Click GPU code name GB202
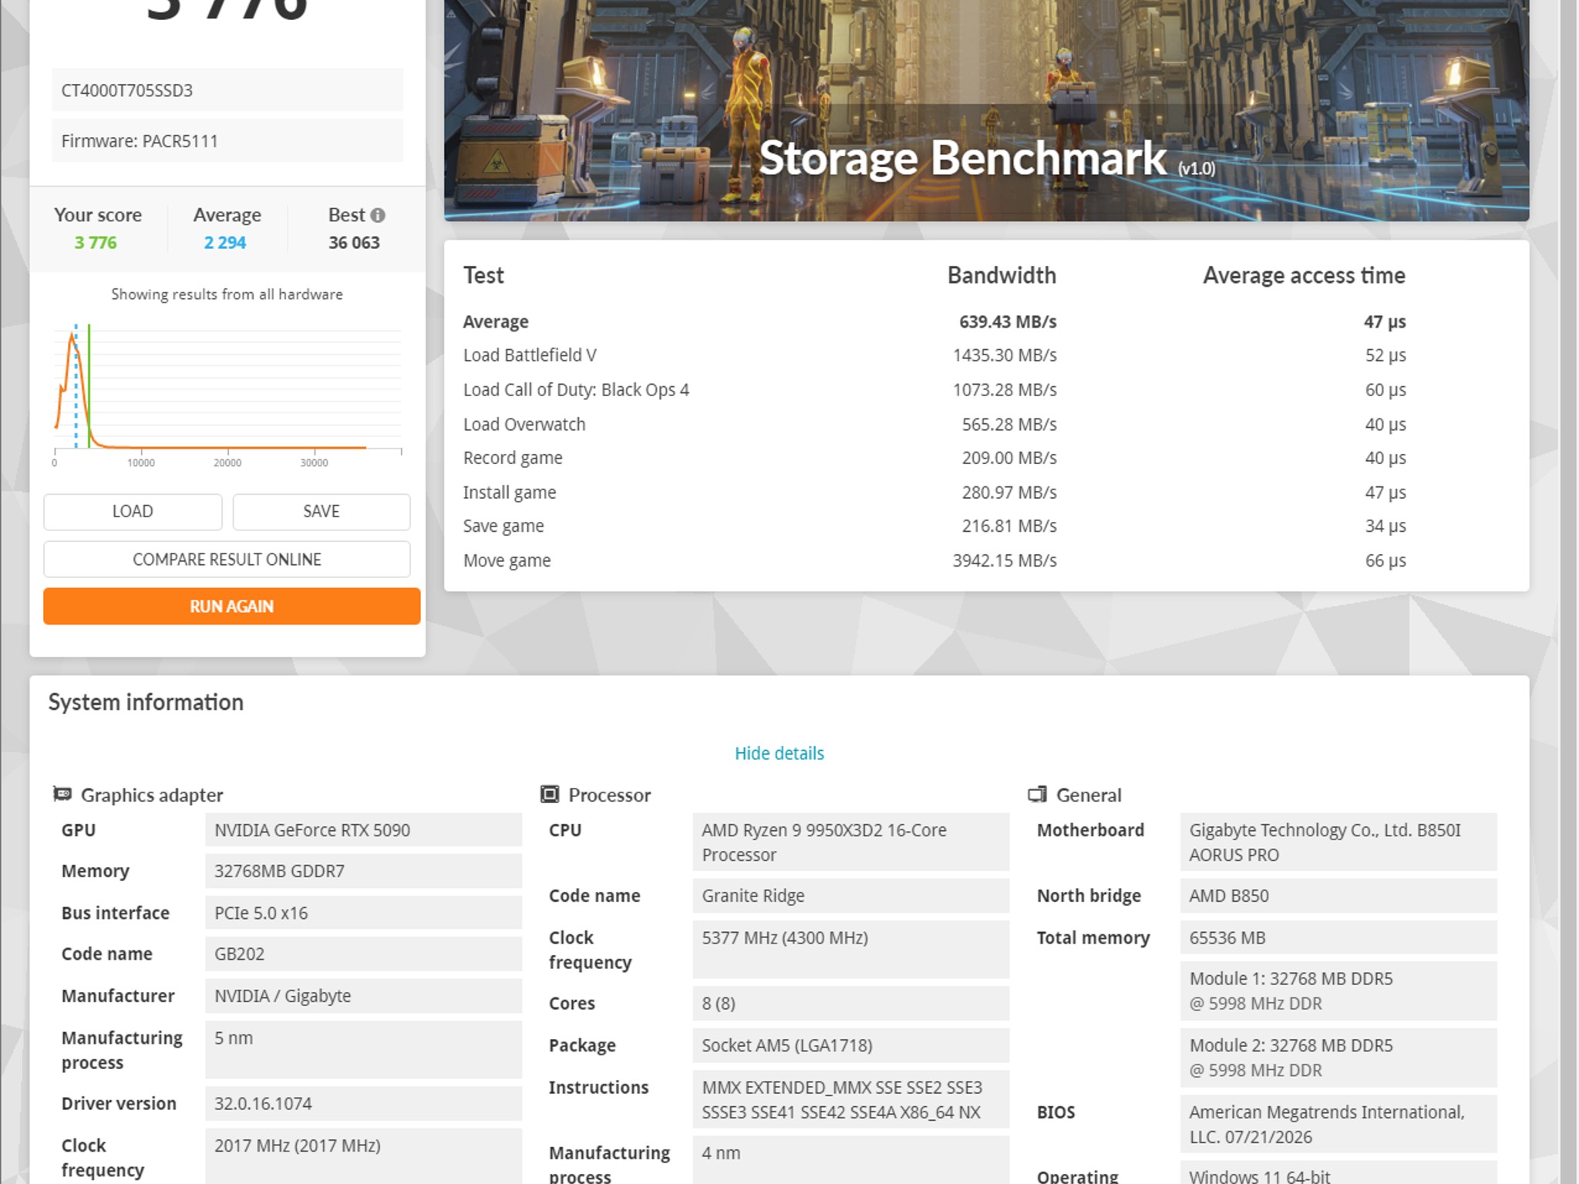The image size is (1579, 1184). click(363, 954)
